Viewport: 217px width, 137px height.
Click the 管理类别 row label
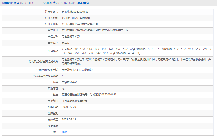tap(53, 43)
